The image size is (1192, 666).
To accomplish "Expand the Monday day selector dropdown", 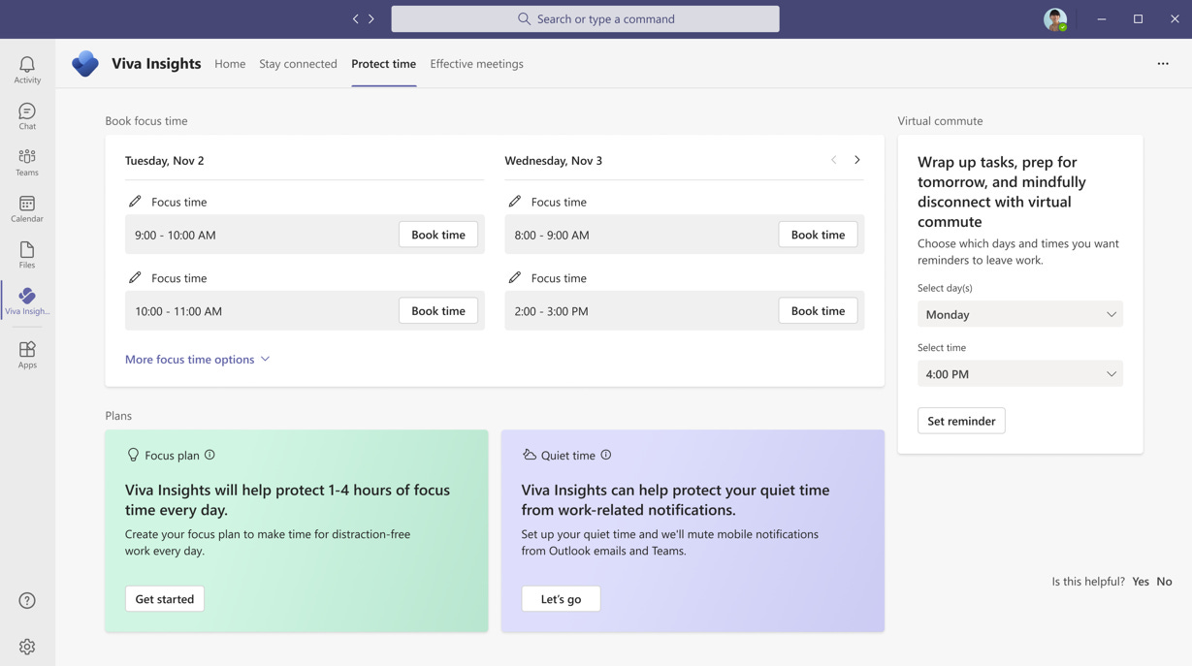I will [1019, 314].
